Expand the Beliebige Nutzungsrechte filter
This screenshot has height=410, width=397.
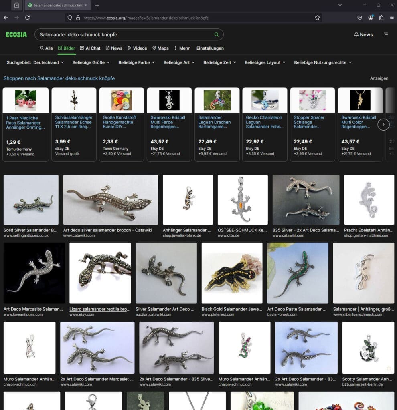tap(323, 62)
